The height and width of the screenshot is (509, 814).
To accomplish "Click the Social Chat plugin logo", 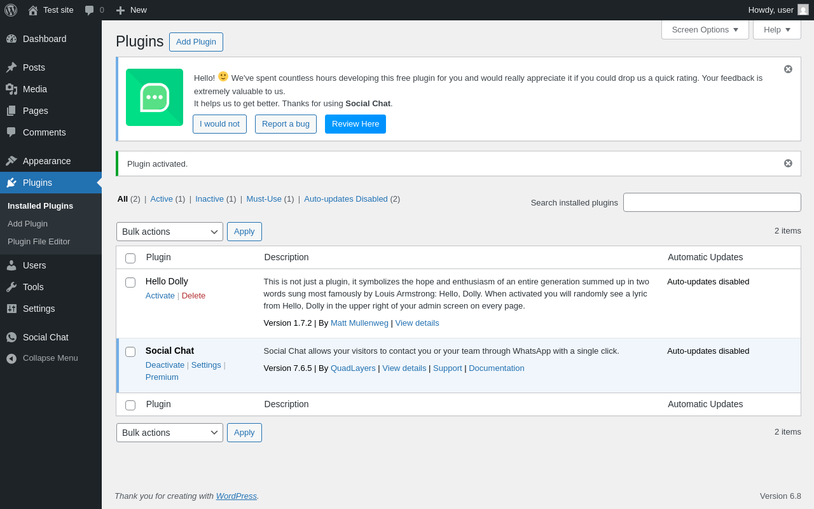I will (155, 97).
